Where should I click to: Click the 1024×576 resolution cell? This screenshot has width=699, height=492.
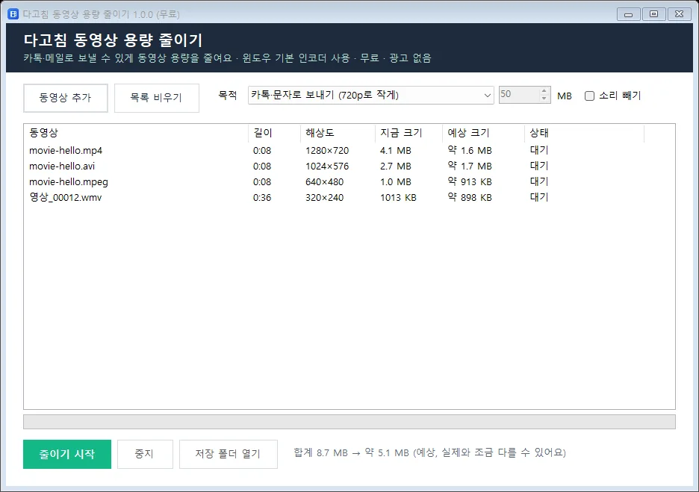tap(327, 166)
